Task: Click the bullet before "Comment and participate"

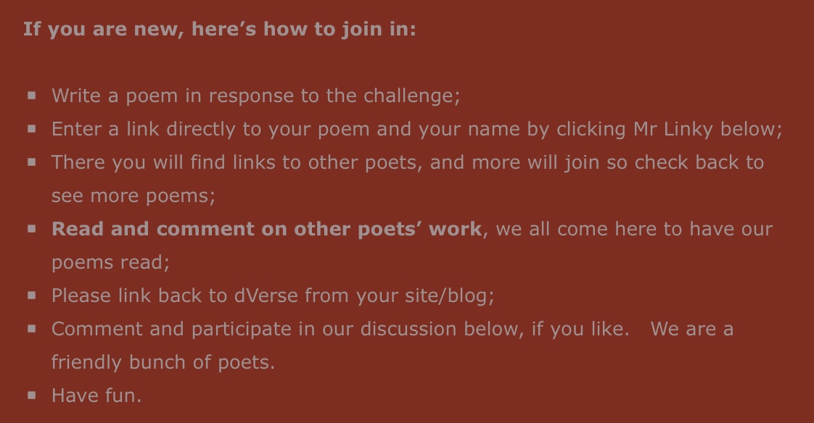Action: pos(32,328)
